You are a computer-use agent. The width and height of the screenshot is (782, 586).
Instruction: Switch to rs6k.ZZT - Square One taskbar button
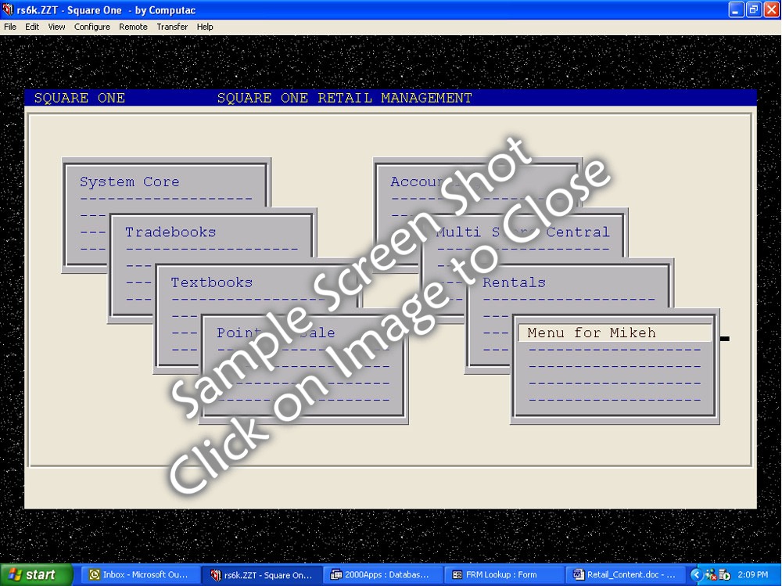(x=262, y=575)
